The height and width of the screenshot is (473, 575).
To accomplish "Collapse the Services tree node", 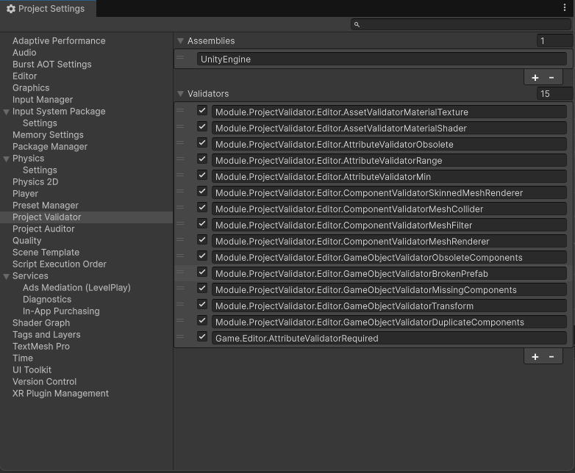I will coord(6,276).
